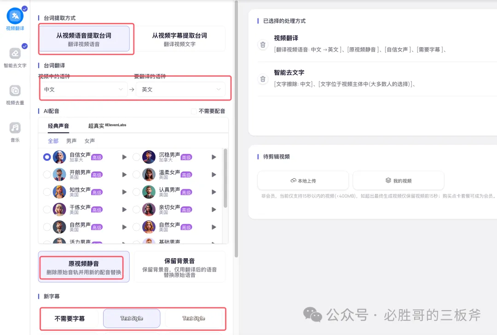
Task: Select the 亲切女声 radio button
Action: (136, 209)
